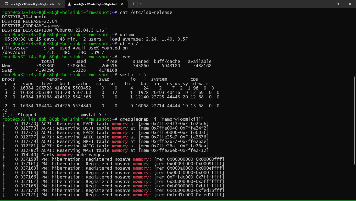This screenshot has height=201, width=356.
Task: Click the 'DISTRIB_CODENAME=jammy' line
Action: pos(31,26)
